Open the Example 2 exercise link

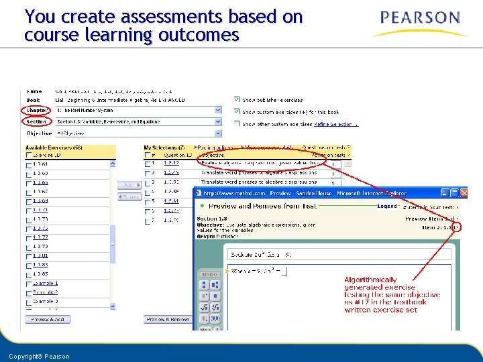tap(46, 292)
